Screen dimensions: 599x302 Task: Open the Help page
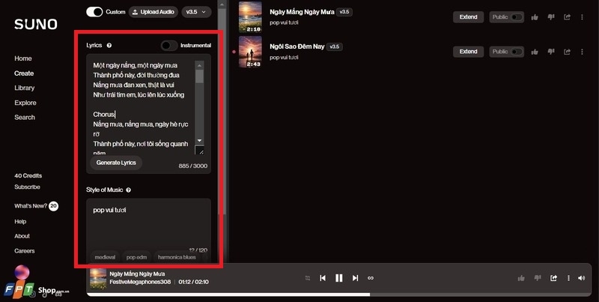point(20,221)
